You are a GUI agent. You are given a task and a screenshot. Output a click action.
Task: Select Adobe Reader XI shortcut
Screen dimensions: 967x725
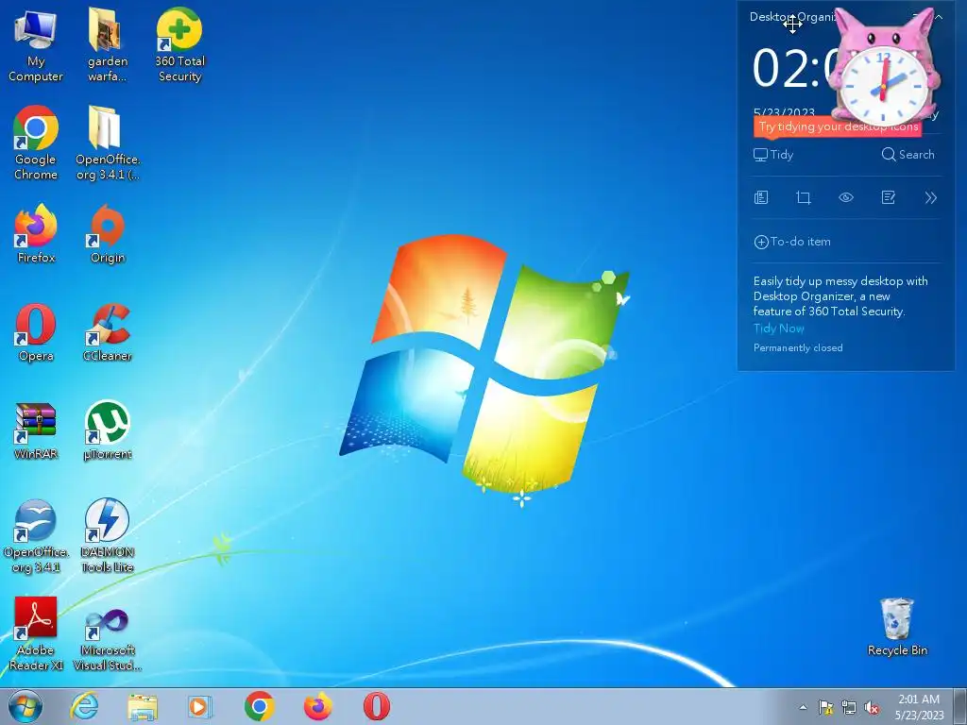coord(36,633)
